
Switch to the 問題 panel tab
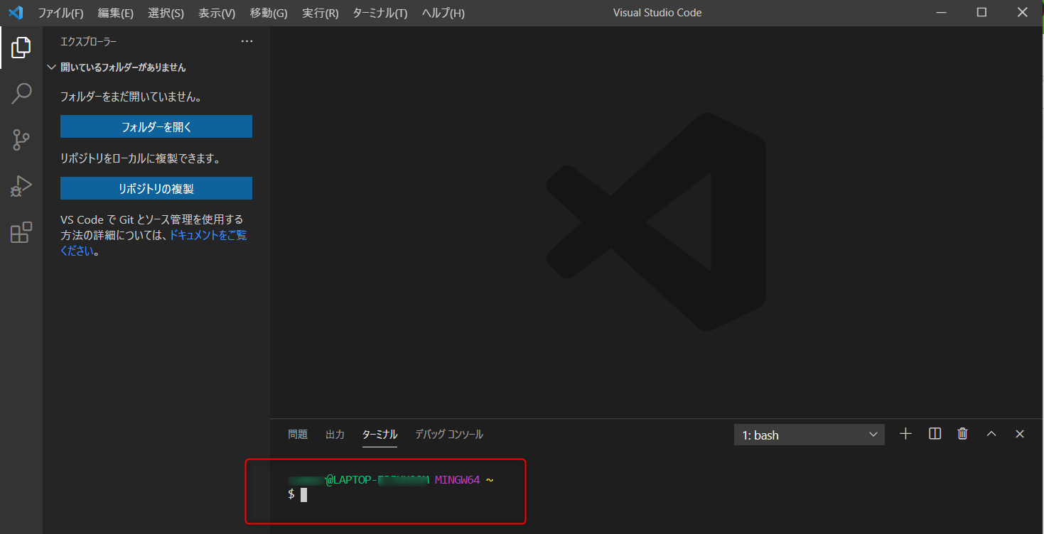tap(298, 434)
